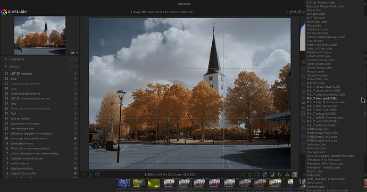Pick IR LUT soft pink.CUBE

(x=321, y=126)
